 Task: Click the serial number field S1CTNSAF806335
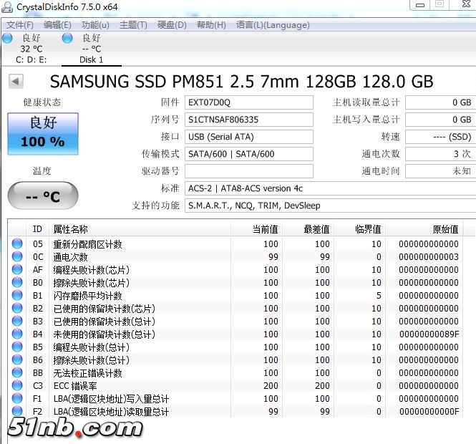click(249, 120)
